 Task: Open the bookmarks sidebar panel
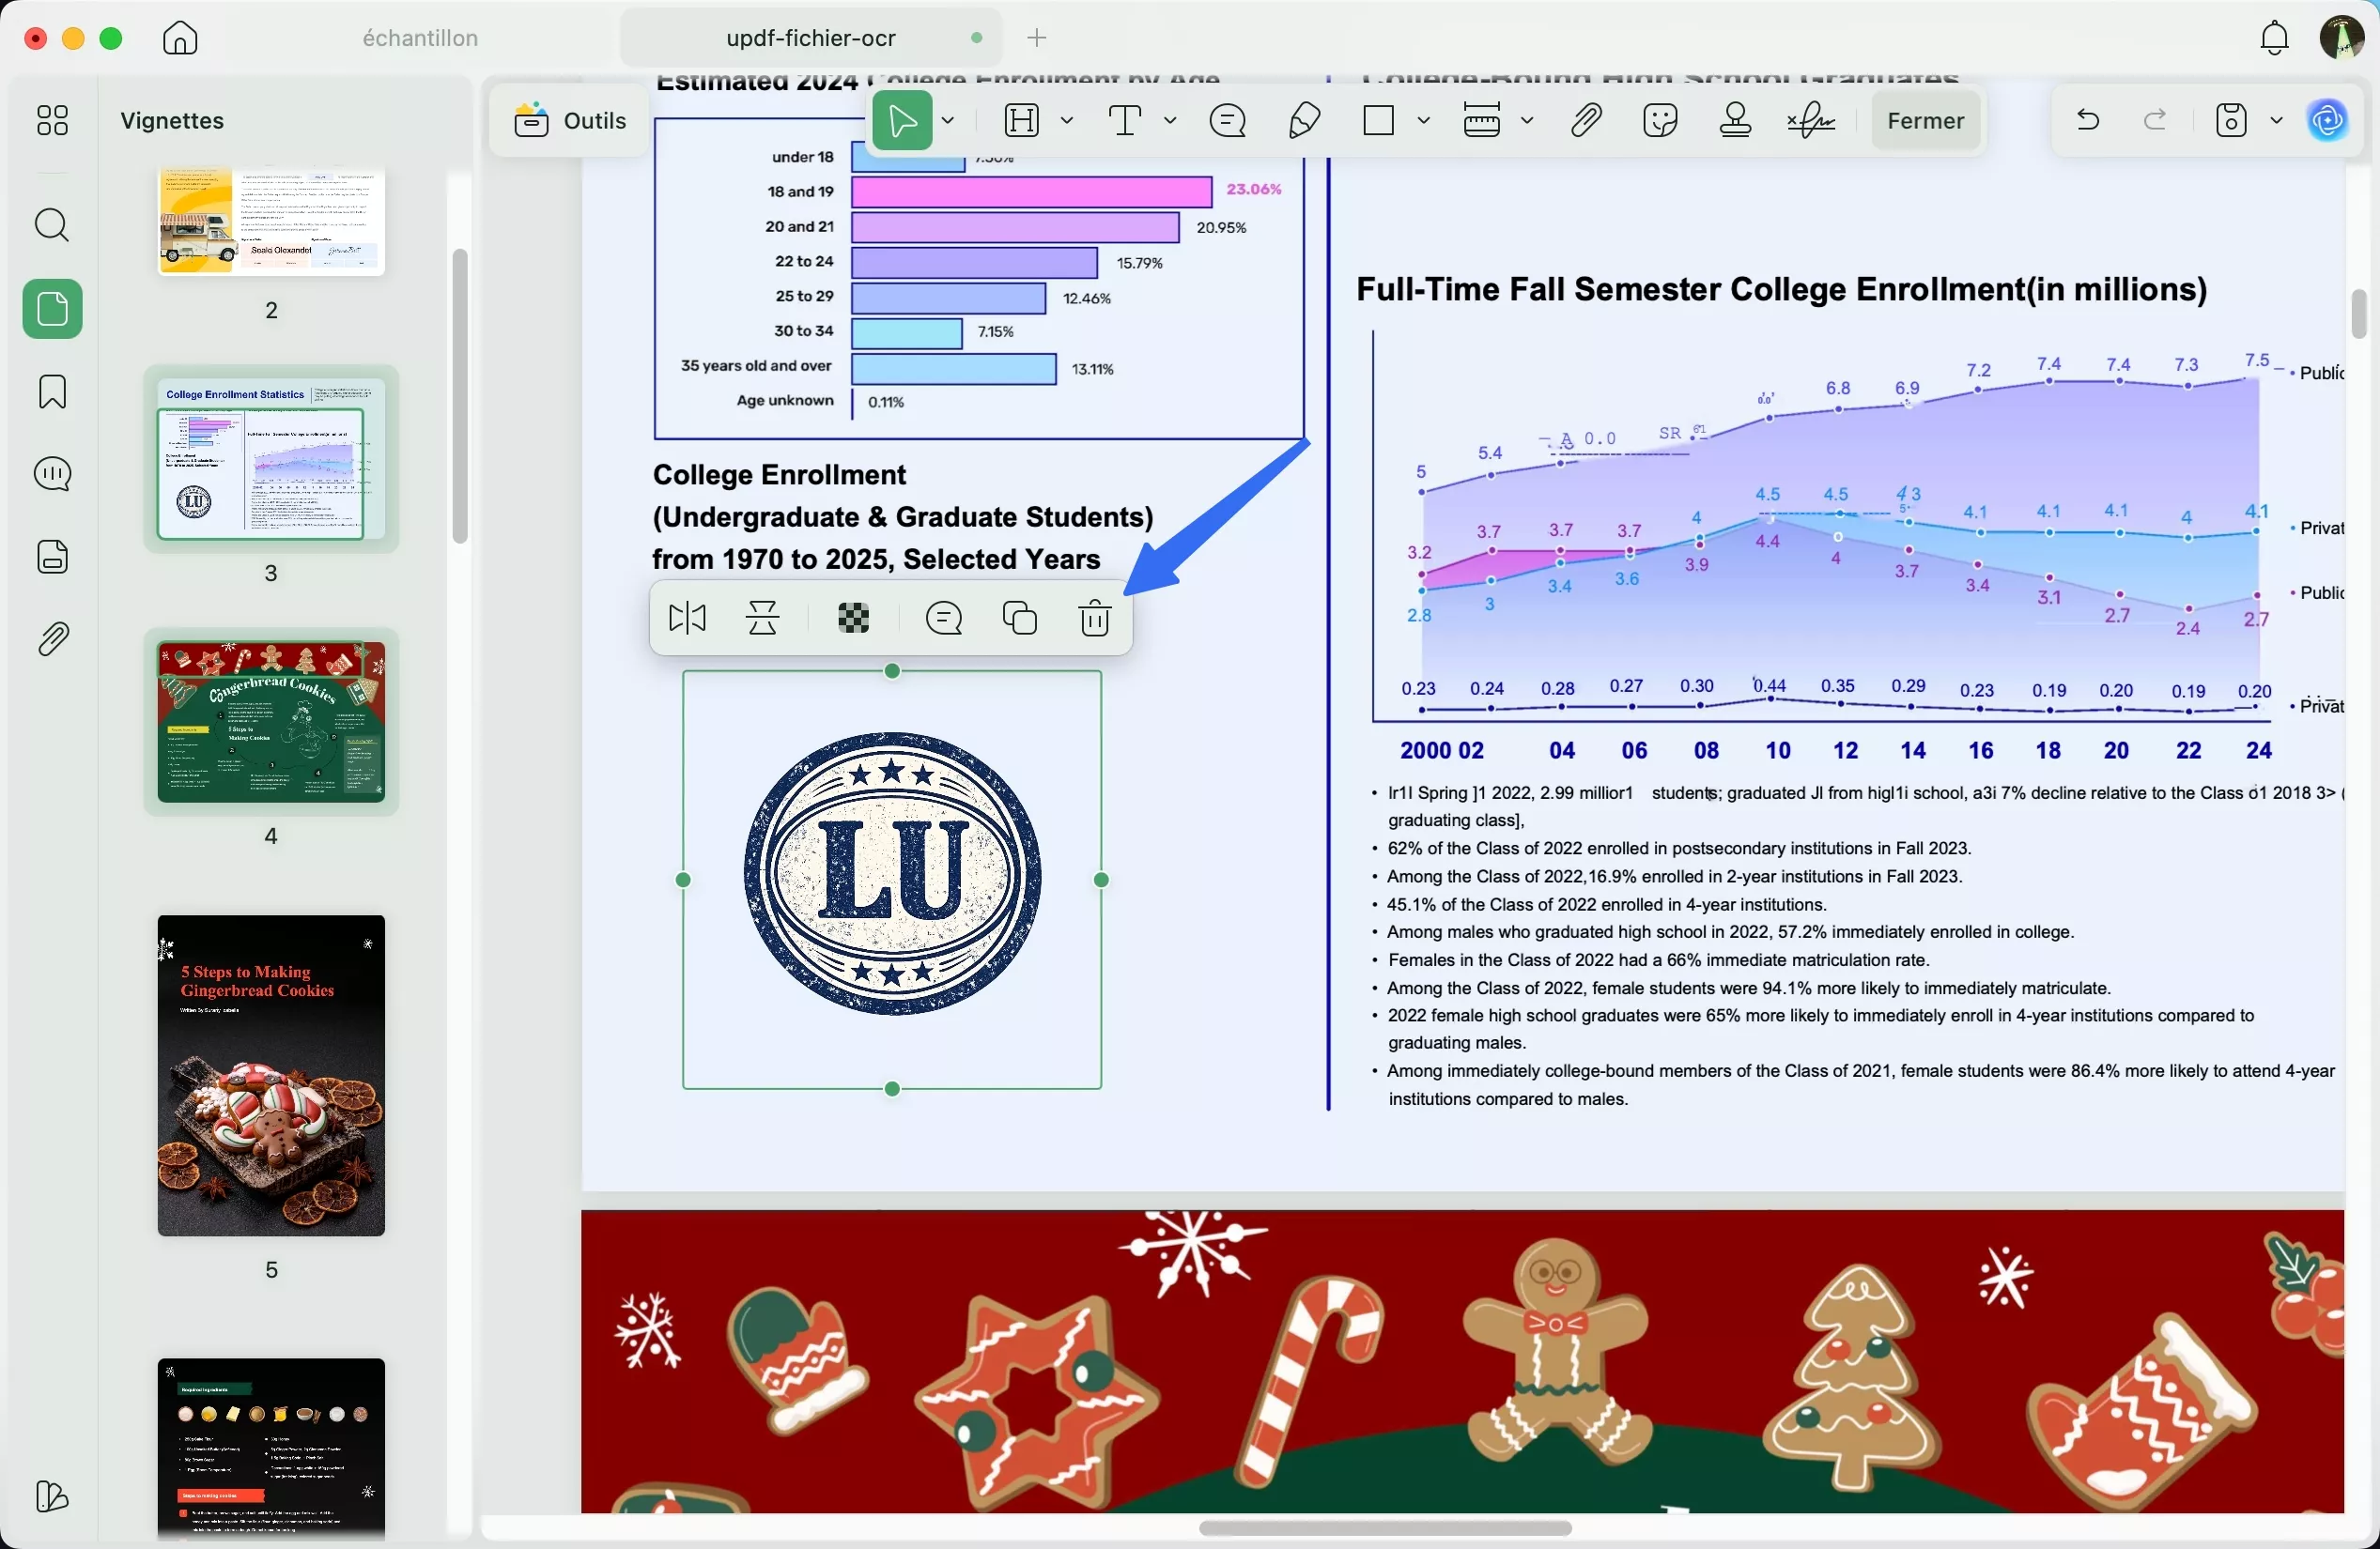52,391
